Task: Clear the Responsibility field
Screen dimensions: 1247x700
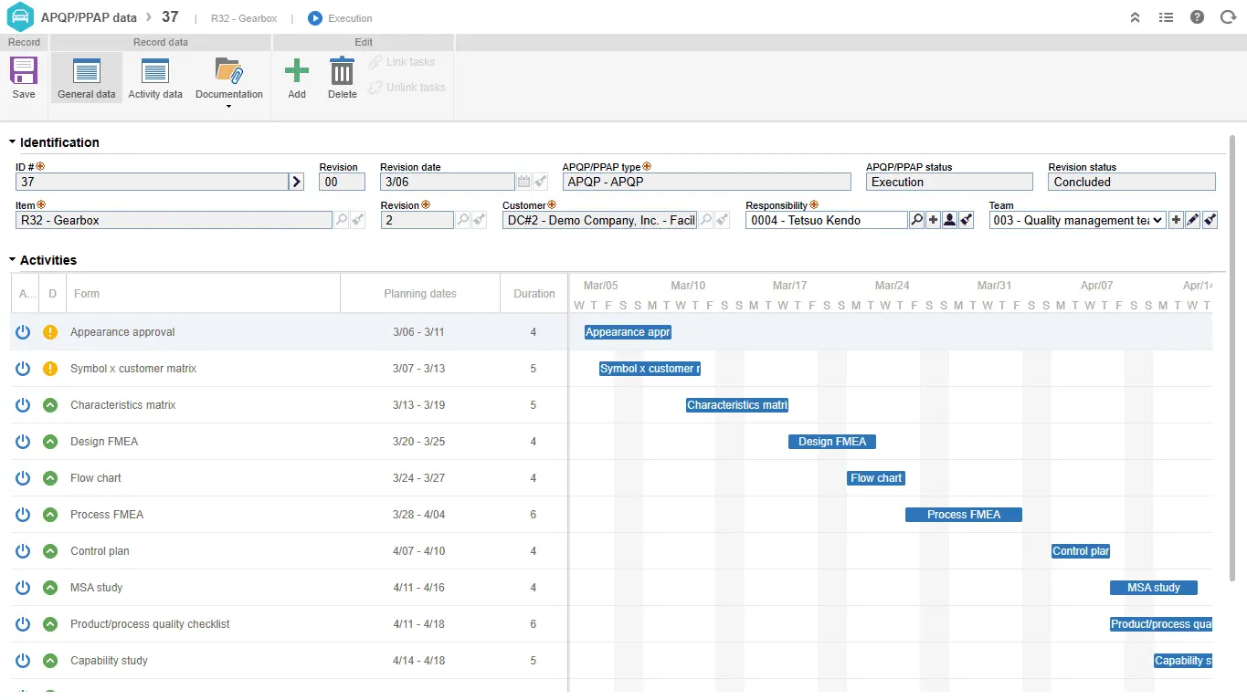Action: (967, 220)
